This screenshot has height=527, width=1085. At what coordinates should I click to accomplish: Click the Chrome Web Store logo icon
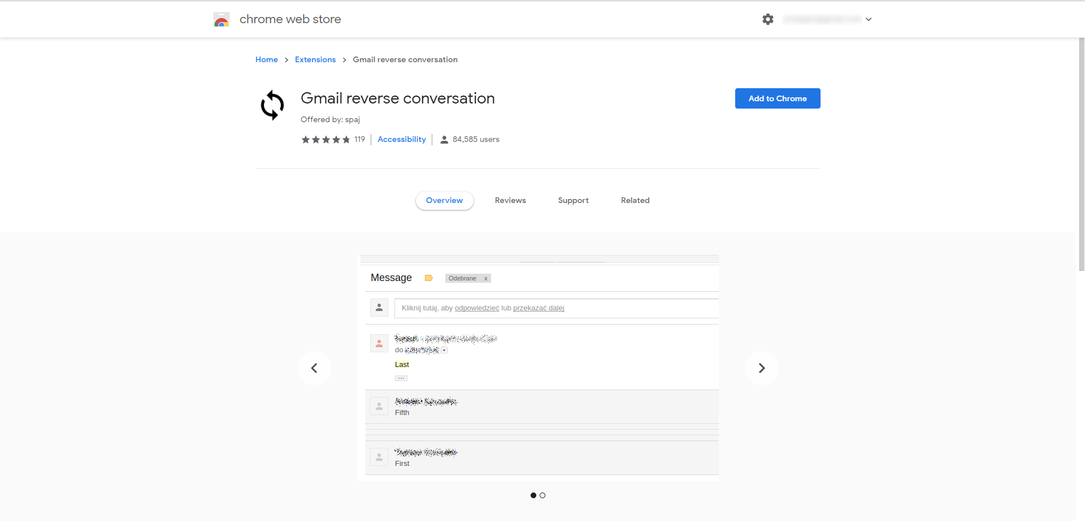point(222,20)
